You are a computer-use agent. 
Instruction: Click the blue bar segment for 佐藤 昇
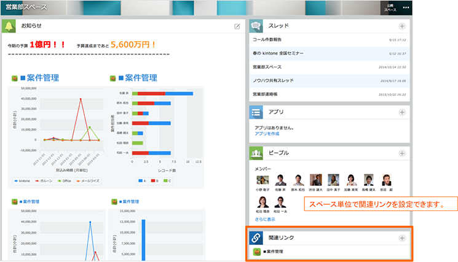(179, 93)
